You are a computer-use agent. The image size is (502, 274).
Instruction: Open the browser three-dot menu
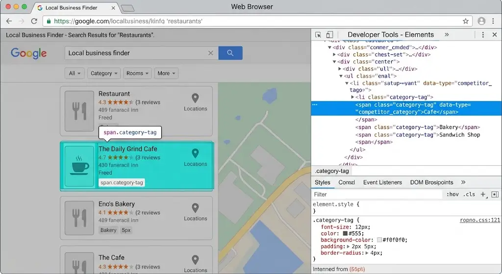pos(493,21)
